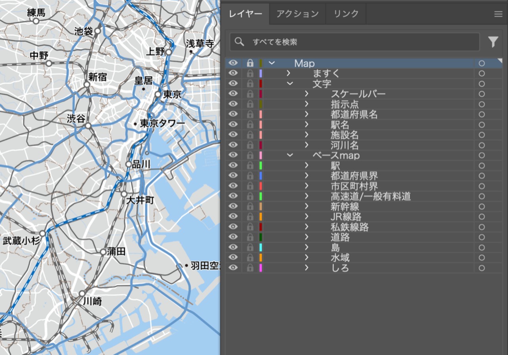The height and width of the screenshot is (355, 508).
Task: Toggle lock on 都道府県名 layer
Action: click(250, 114)
